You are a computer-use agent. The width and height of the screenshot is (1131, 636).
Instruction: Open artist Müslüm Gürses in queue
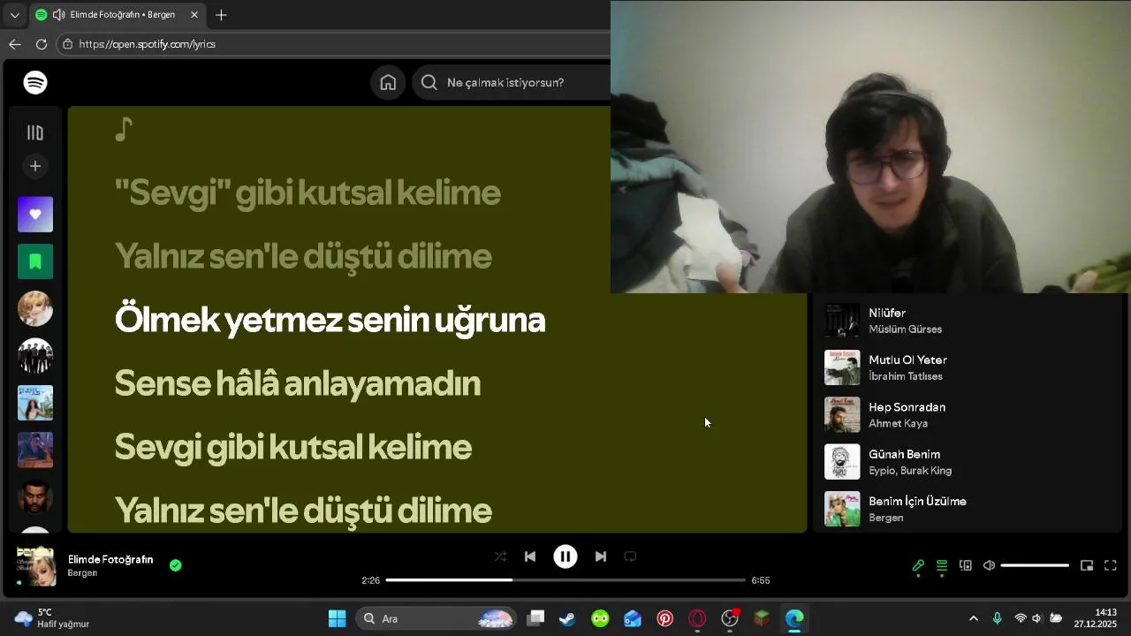pyautogui.click(x=905, y=329)
